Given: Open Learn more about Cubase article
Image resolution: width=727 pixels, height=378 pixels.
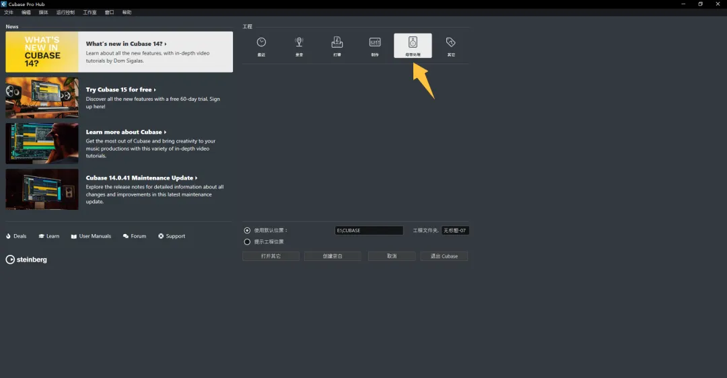Looking at the screenshot, I should (x=119, y=144).
